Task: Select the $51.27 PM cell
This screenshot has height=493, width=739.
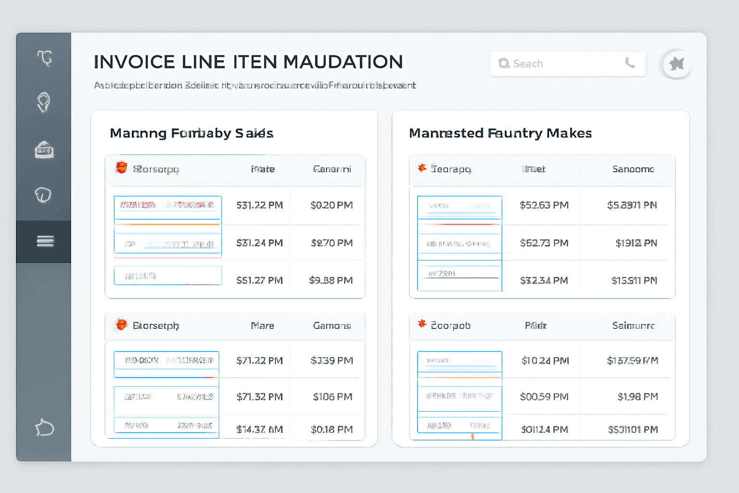Action: [259, 280]
